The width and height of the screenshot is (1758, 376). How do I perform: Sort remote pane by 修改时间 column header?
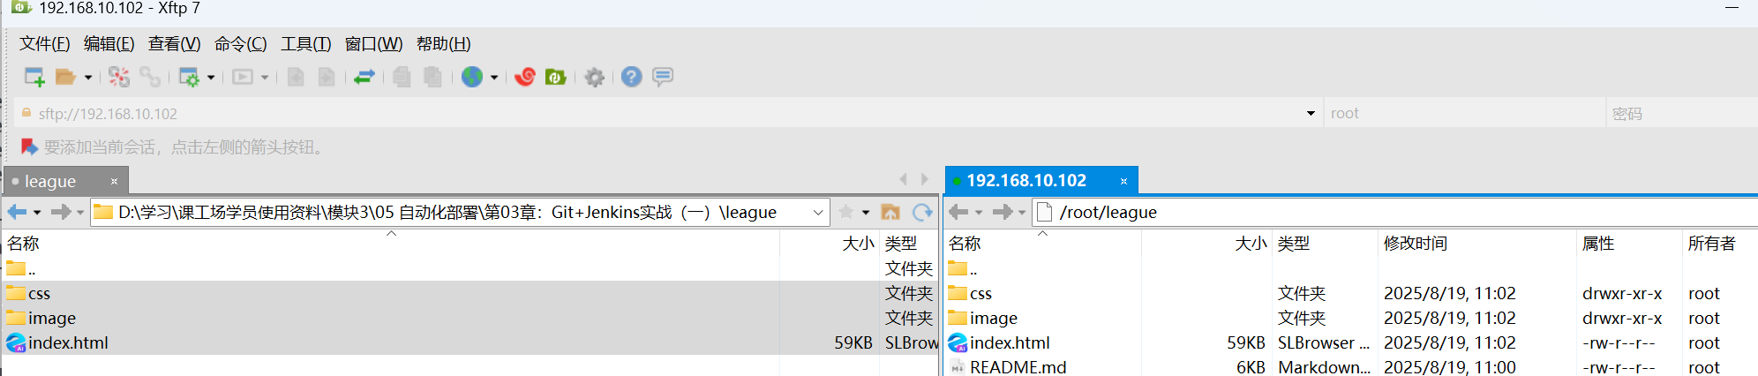click(x=1476, y=243)
